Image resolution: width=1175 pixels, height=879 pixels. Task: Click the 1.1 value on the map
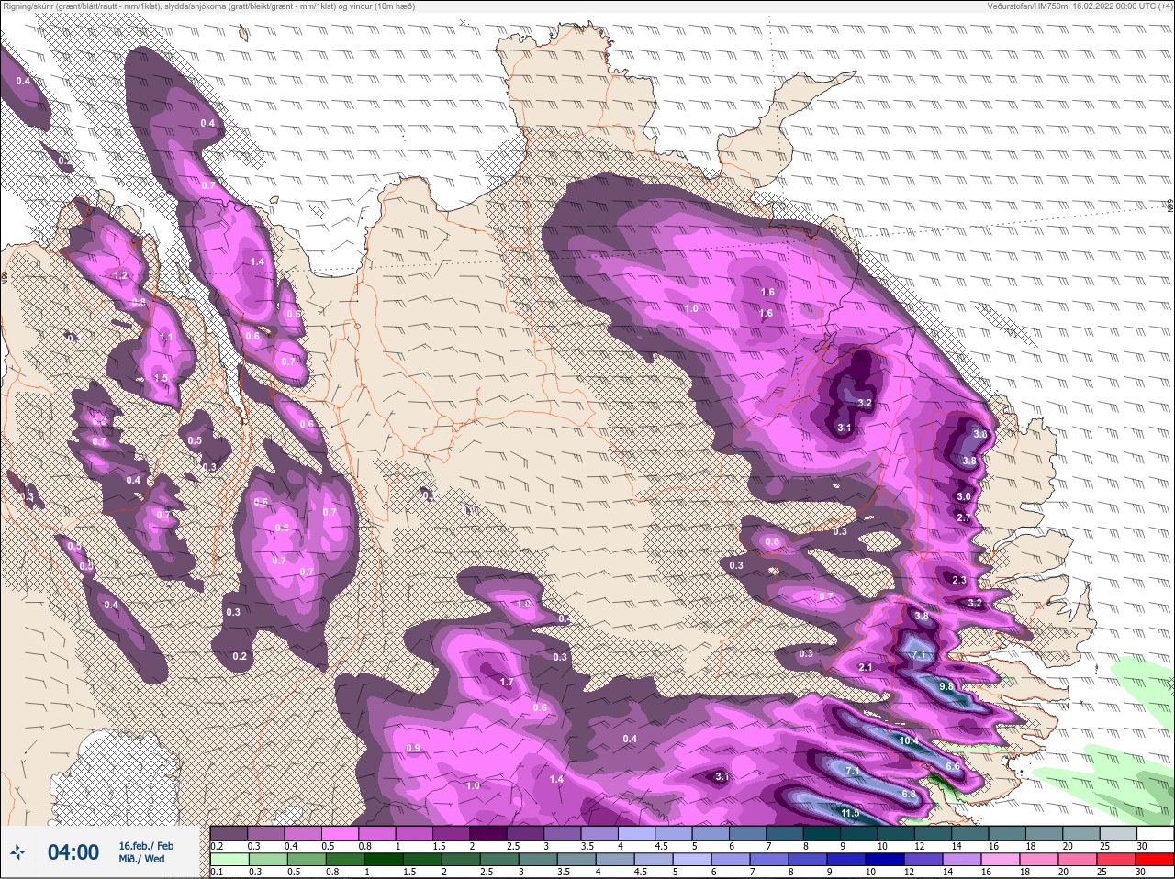[x=166, y=337]
